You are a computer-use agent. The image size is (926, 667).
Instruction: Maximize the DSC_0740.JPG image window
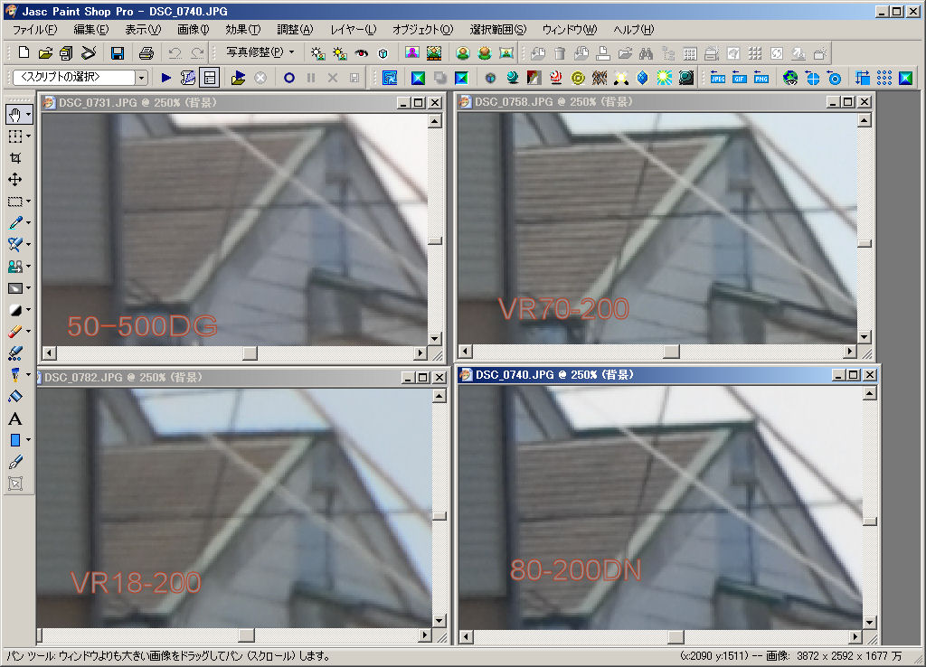coord(854,375)
